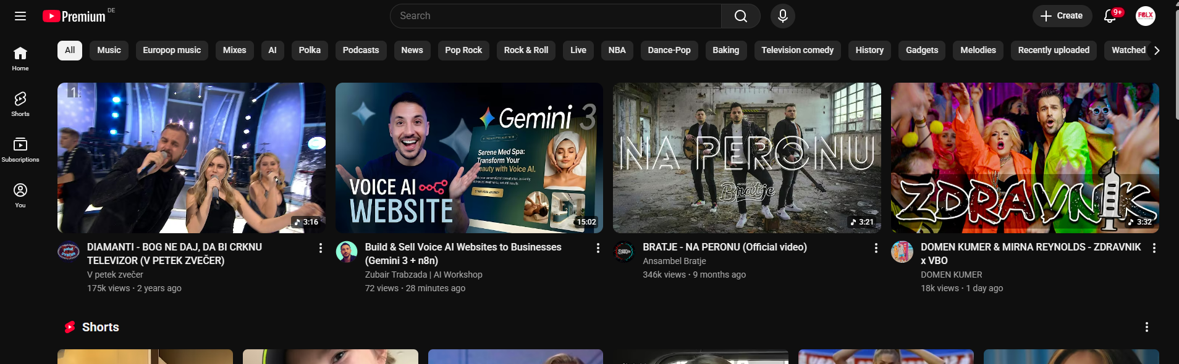
Task: Open the DOMEN KUMER channel name link
Action: point(952,275)
